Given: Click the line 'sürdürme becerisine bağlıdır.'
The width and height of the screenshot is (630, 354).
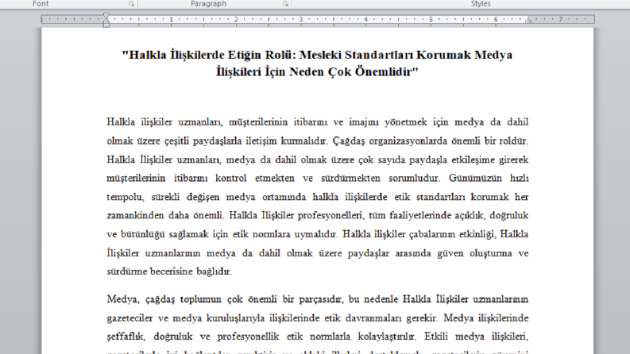Looking at the screenshot, I should [169, 271].
